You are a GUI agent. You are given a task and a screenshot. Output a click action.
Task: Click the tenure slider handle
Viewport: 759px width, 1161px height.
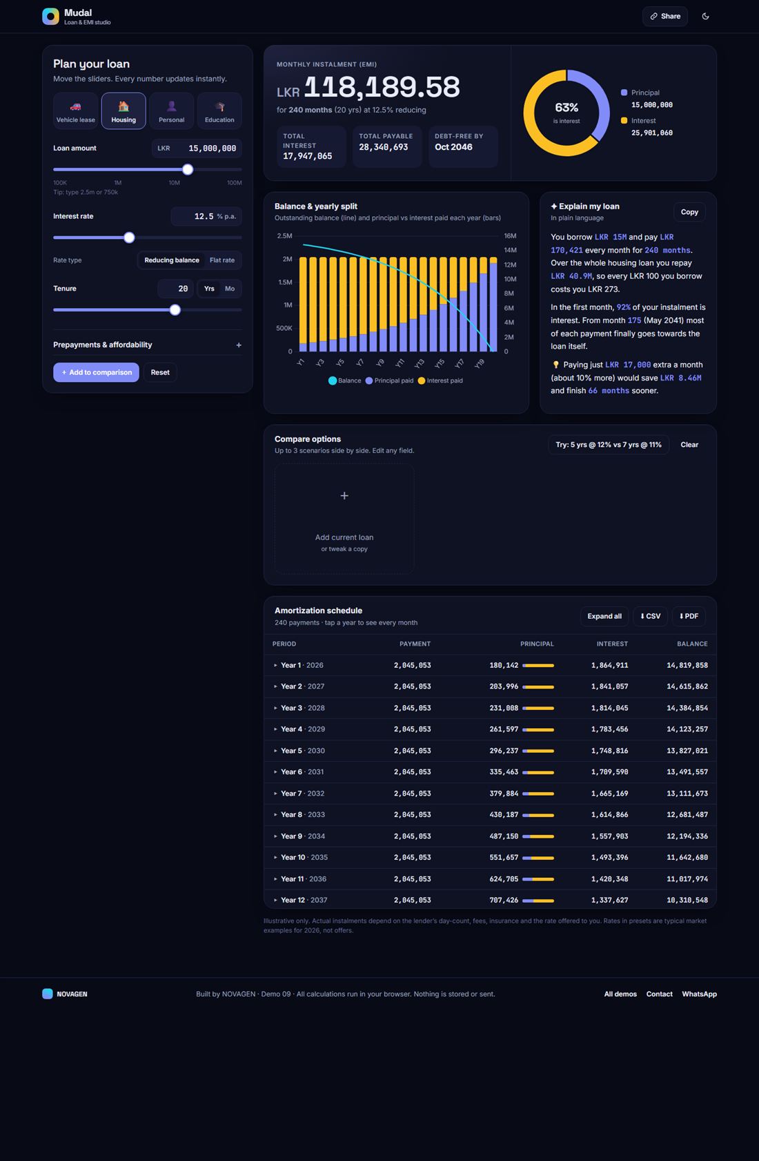(175, 310)
